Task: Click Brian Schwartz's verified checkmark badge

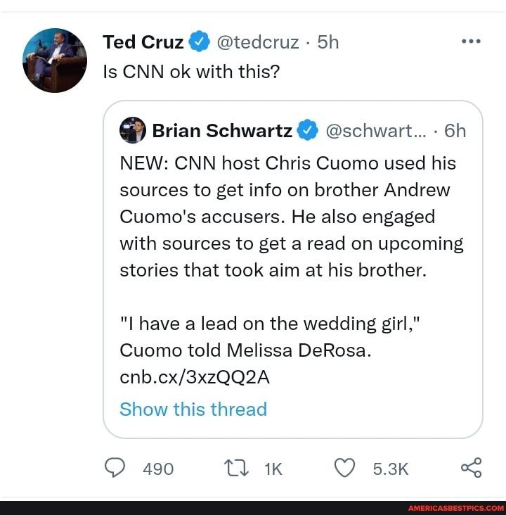Action: [308, 131]
